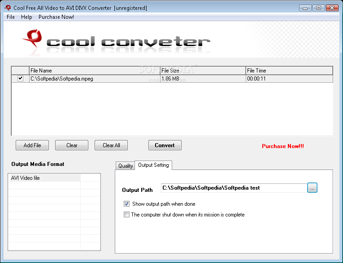The width and height of the screenshot is (343, 263).
Task: Close the converter window
Action: click(x=332, y=8)
